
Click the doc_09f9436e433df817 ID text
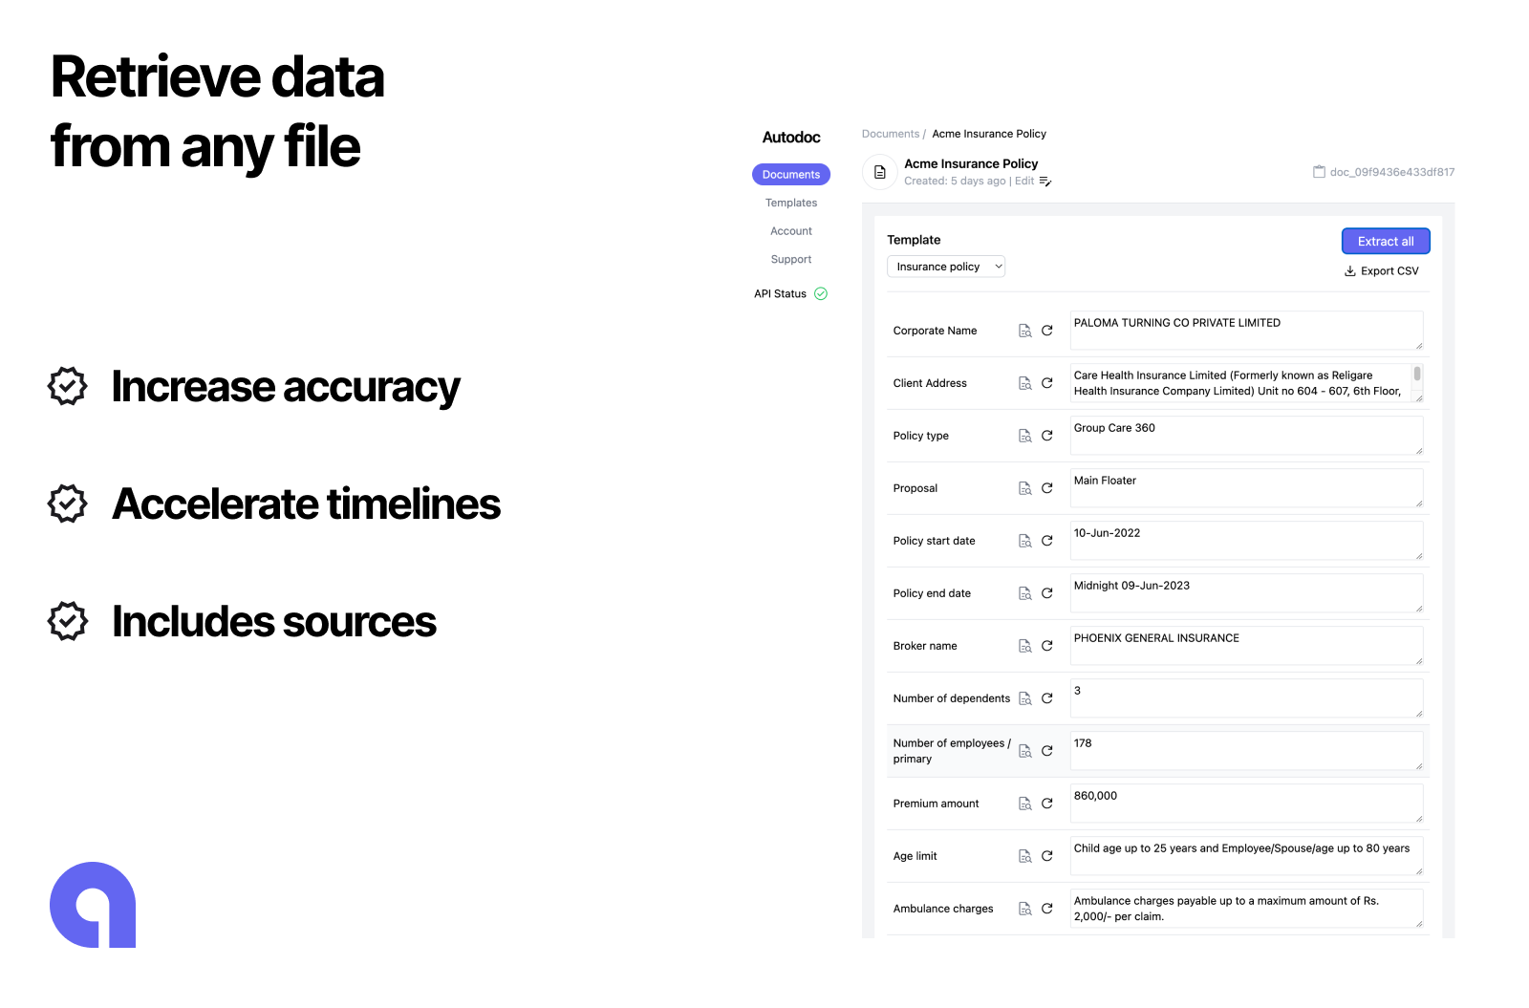1392,172
